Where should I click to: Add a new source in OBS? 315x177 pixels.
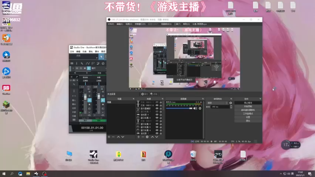coord(139,137)
